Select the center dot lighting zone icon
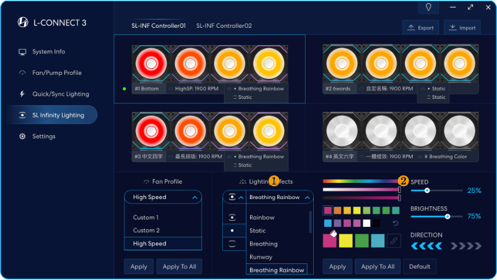497x280 pixels. 232,231
